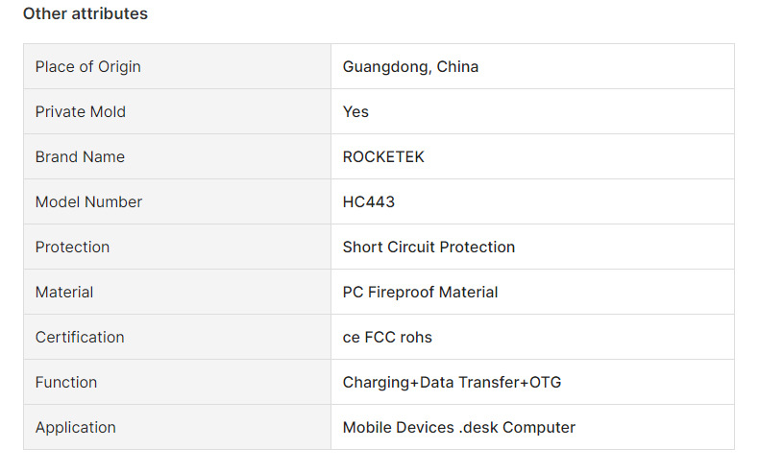Select the "HC443" model number value

[x=369, y=201]
